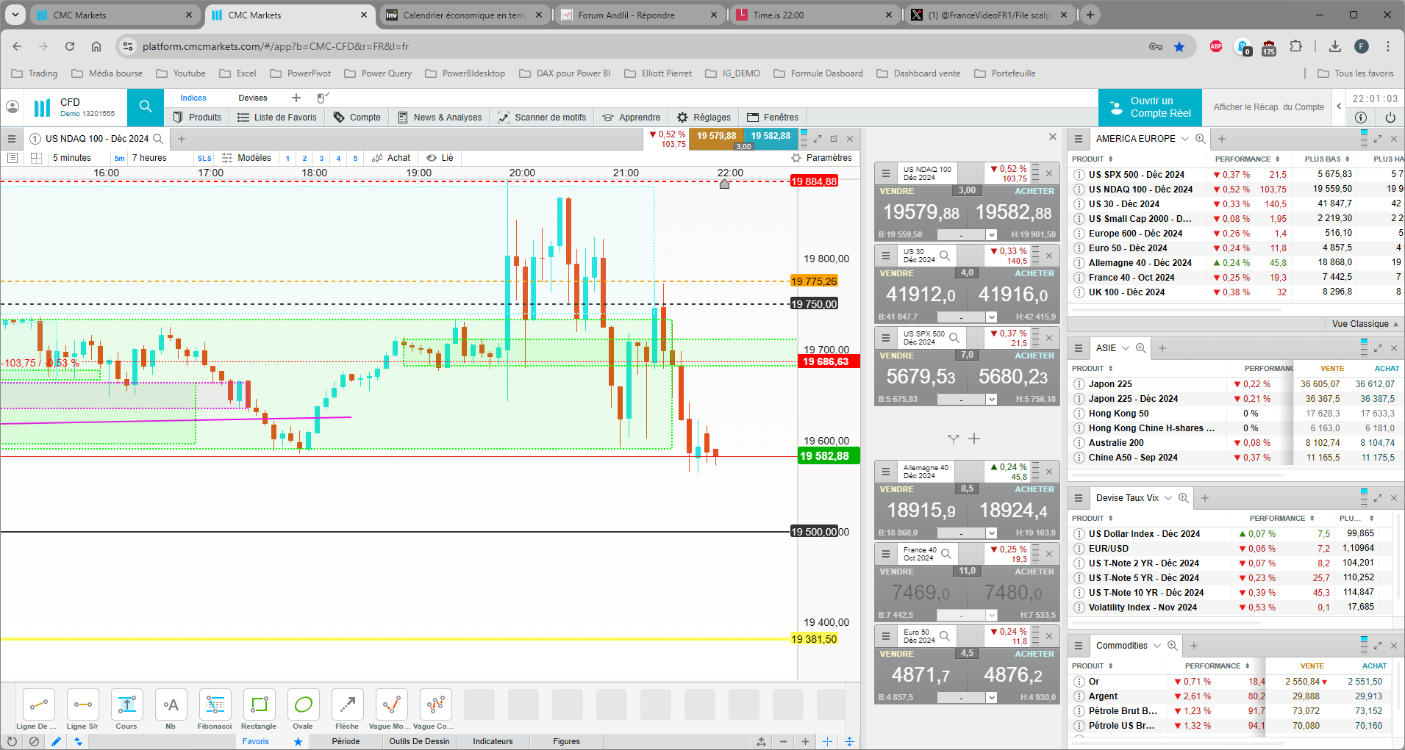
Task: Select the Ovale drawing tool
Action: [x=303, y=705]
